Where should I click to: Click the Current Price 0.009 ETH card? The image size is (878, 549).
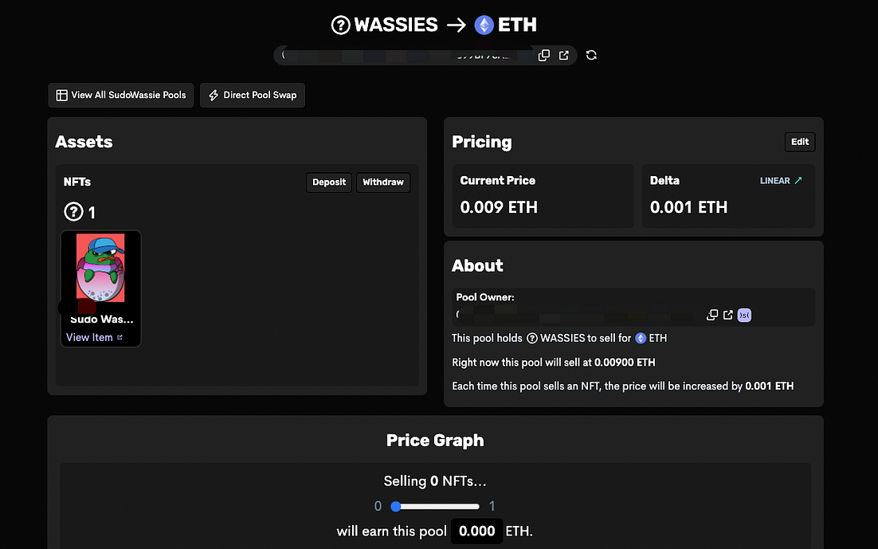543,196
